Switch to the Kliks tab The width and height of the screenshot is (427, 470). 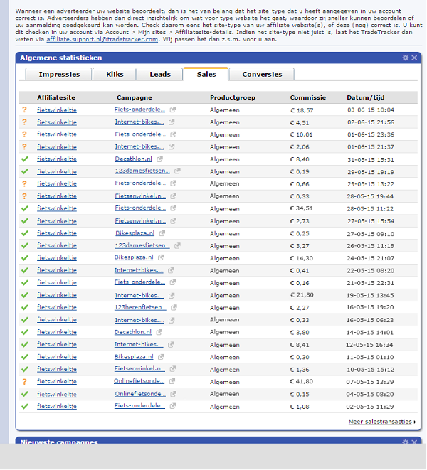[115, 75]
